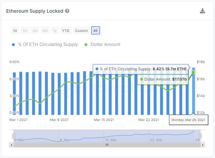
Task: Click the Mar 1 2021 axis label
Action: [18, 120]
